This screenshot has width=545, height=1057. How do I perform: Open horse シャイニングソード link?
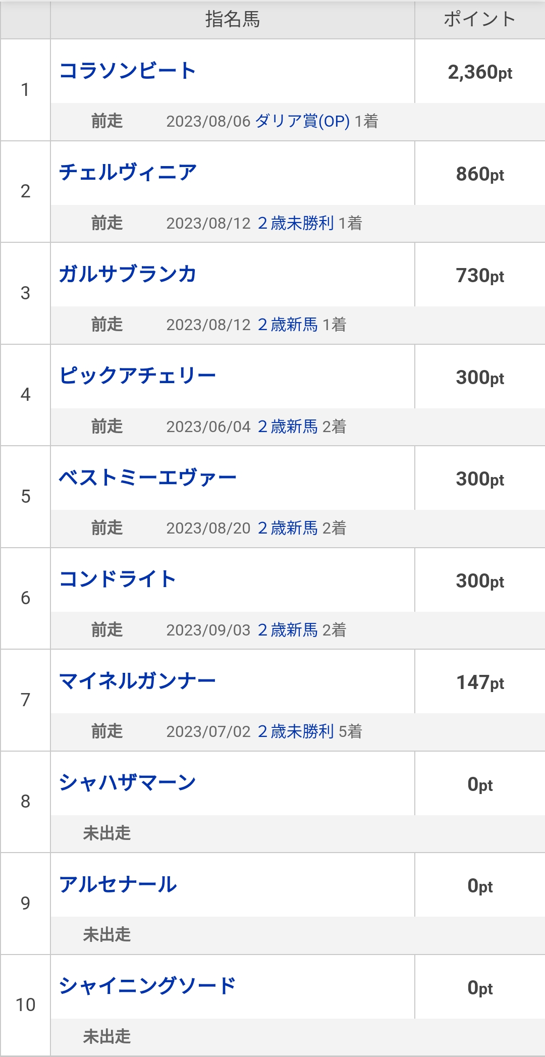pyautogui.click(x=147, y=986)
